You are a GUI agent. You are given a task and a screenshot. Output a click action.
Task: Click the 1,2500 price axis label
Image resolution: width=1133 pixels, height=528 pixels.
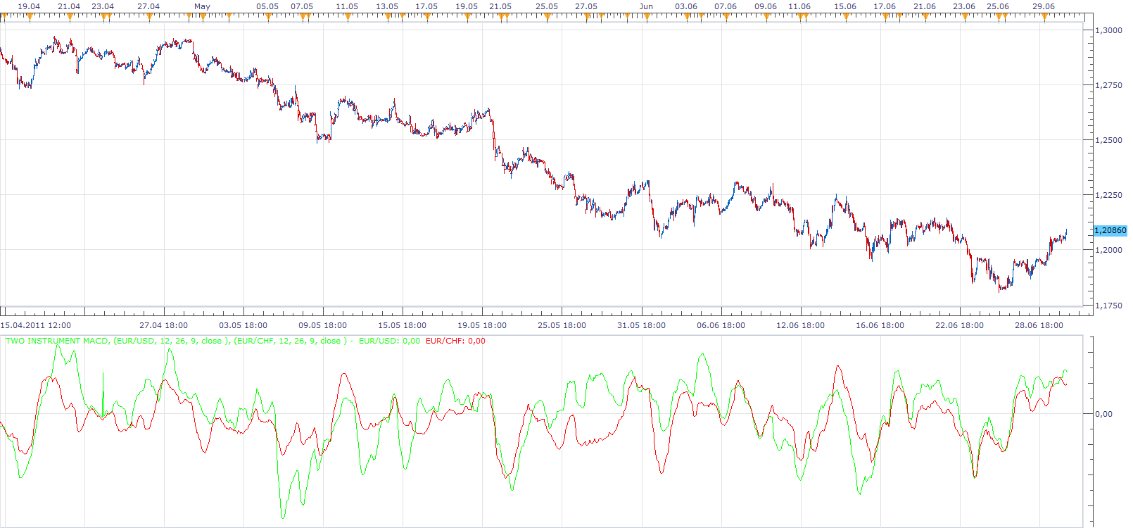(x=1109, y=140)
